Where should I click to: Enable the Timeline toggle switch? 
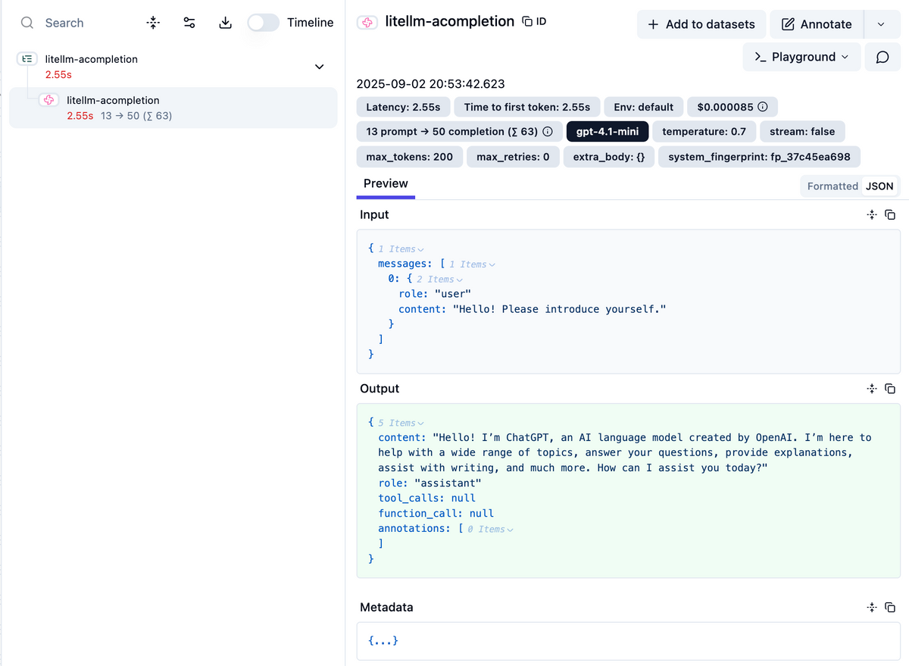tap(264, 23)
